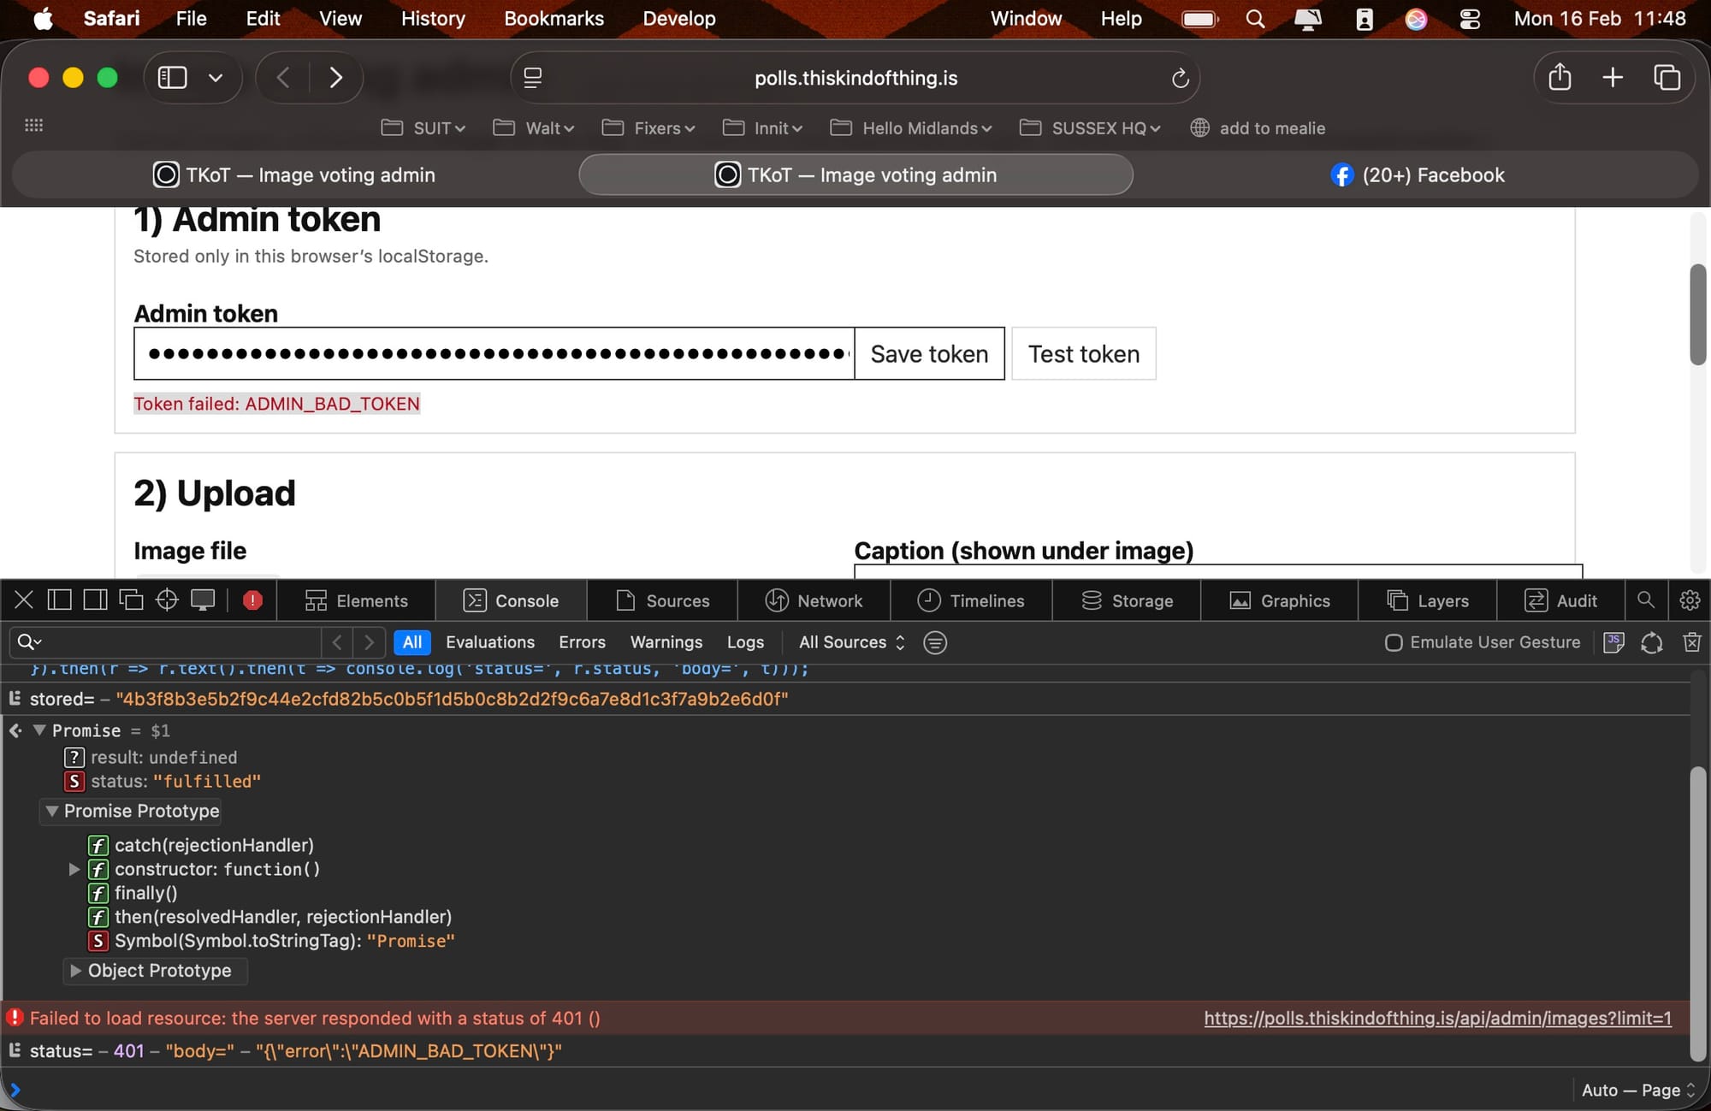Enable Emulate User Gesture checkbox
The height and width of the screenshot is (1111, 1711).
[1394, 642]
